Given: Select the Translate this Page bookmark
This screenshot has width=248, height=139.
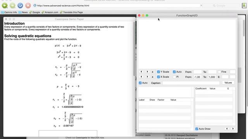Looking at the screenshot, I should pyautogui.click(x=71, y=12).
